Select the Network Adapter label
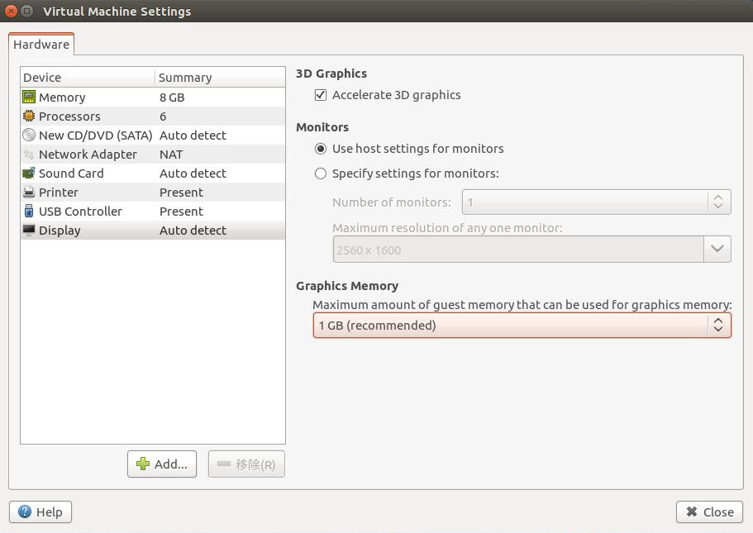The width and height of the screenshot is (753, 533). pyautogui.click(x=88, y=155)
